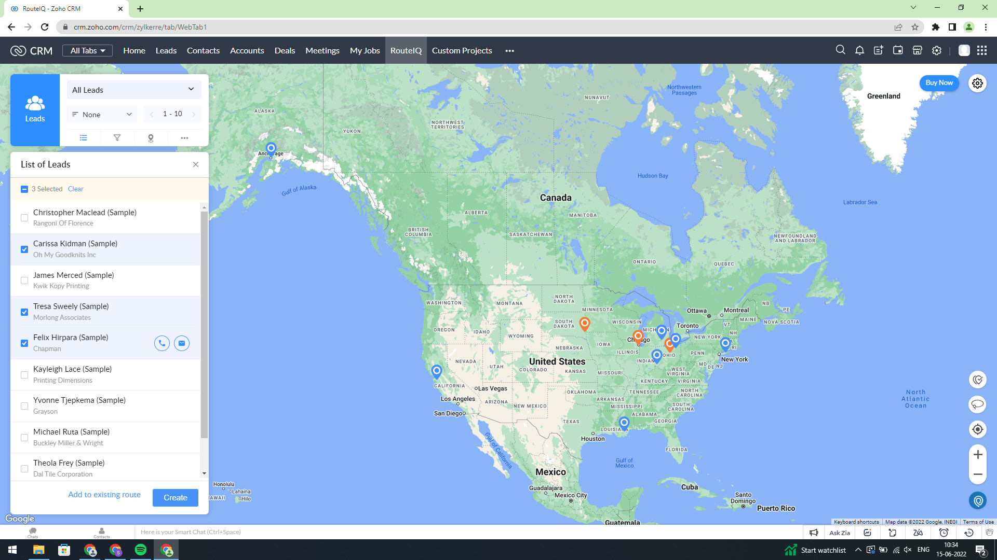This screenshot has height=560, width=997.
Task: Click Add to existing route button
Action: pos(105,494)
